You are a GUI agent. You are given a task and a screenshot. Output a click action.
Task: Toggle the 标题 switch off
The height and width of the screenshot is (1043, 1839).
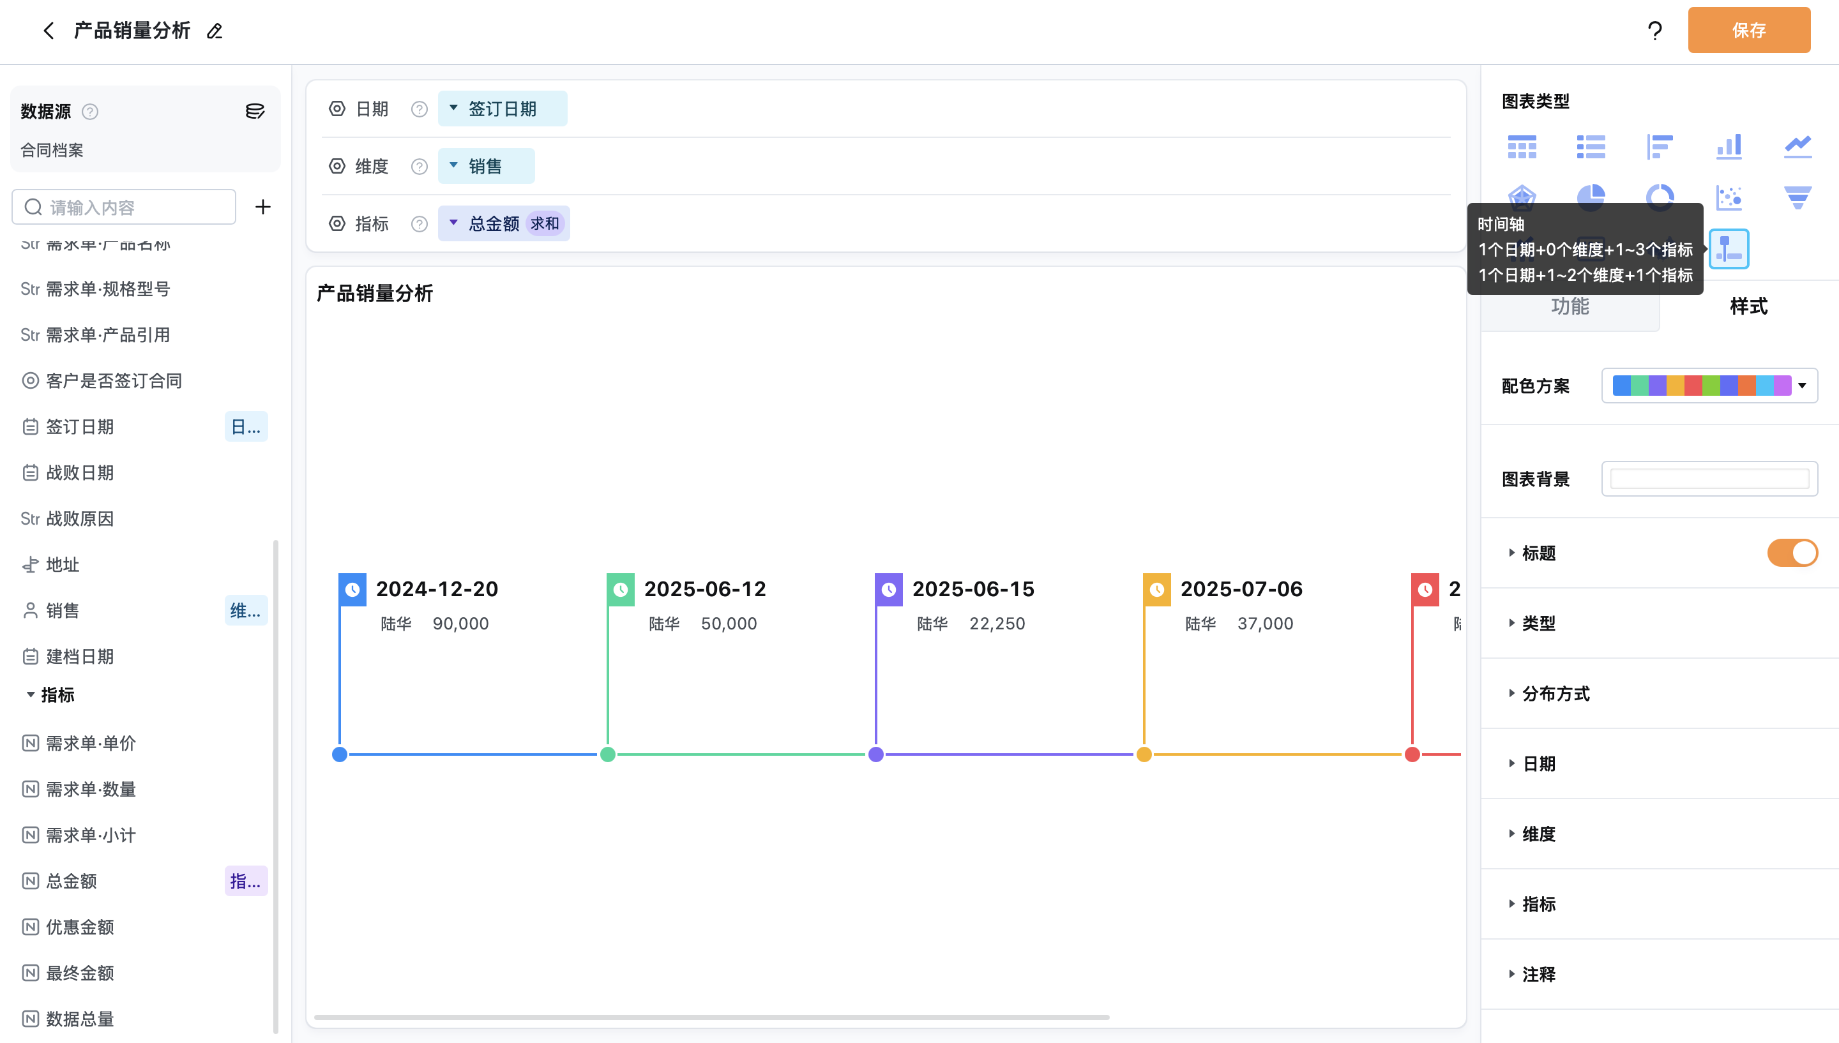pos(1792,553)
